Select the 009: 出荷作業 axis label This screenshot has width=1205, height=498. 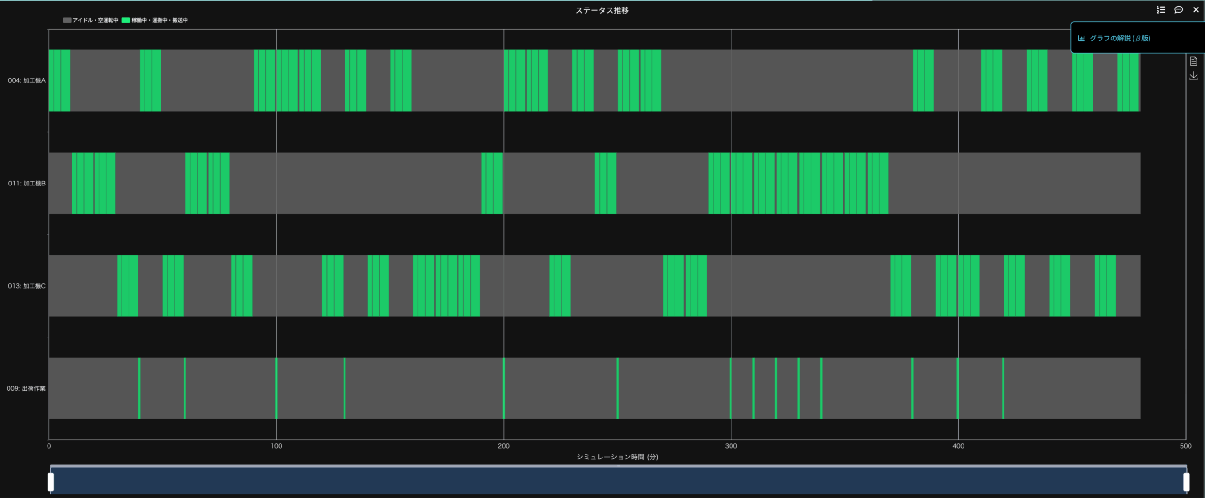pyautogui.click(x=26, y=388)
